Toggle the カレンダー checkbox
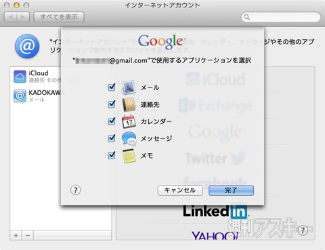The height and width of the screenshot is (250, 325). [112, 121]
